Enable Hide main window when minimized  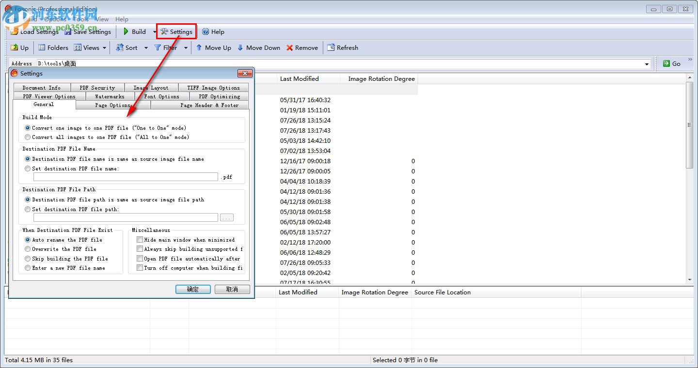click(x=140, y=240)
